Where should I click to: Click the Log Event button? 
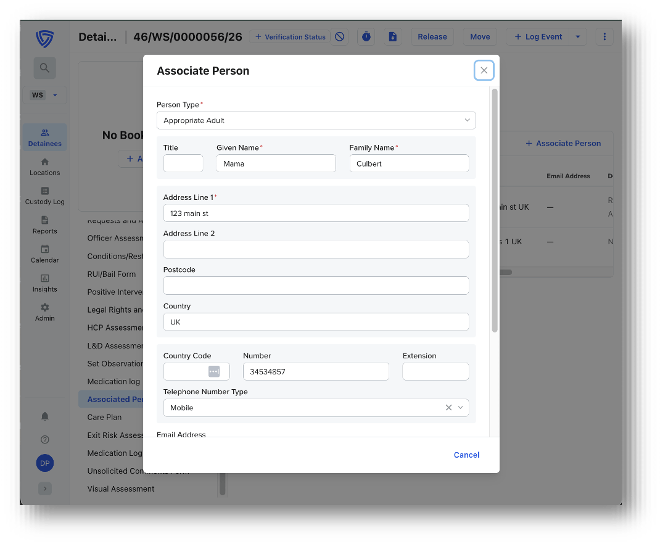[x=538, y=37]
